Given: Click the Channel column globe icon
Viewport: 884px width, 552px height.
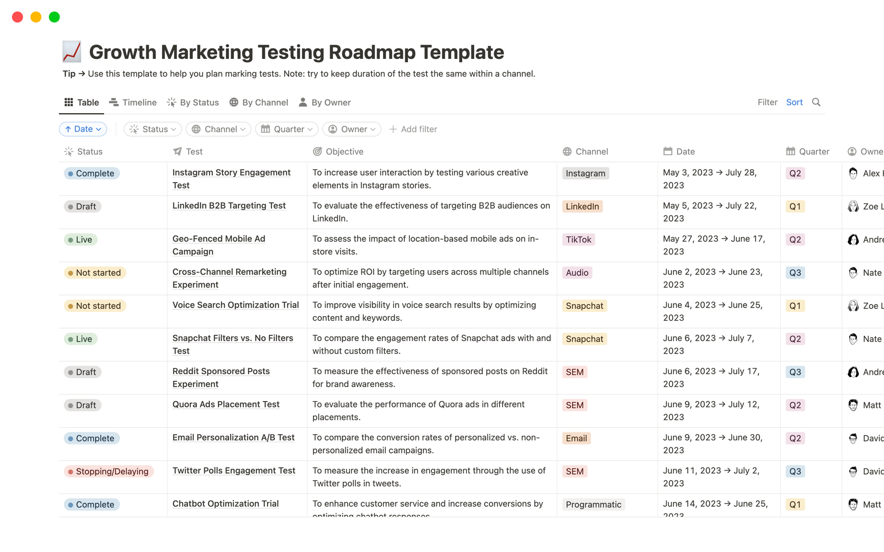Looking at the screenshot, I should click(567, 152).
